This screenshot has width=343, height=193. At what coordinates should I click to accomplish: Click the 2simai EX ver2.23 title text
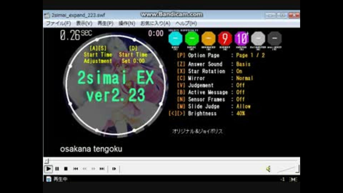pos(116,86)
